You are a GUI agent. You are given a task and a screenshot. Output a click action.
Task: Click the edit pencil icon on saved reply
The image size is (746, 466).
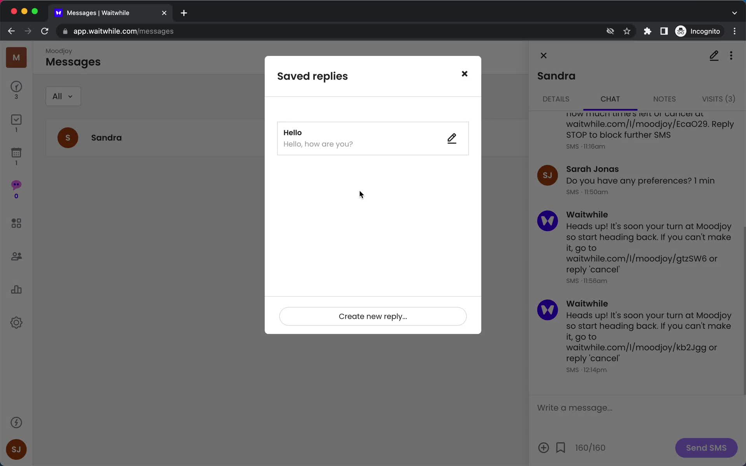(451, 138)
